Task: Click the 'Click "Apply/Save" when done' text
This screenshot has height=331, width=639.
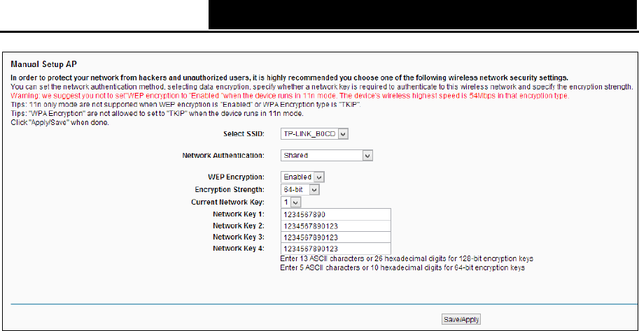Action: [x=60, y=122]
